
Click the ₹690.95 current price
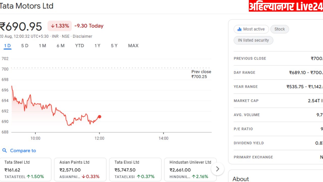click(21, 27)
